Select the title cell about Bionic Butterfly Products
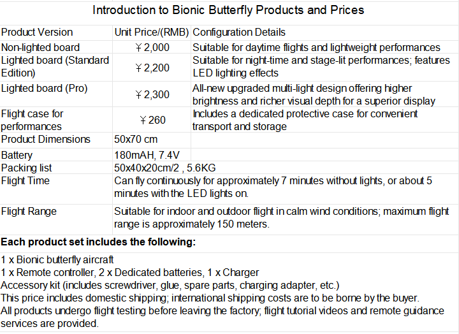 (x=228, y=13)
